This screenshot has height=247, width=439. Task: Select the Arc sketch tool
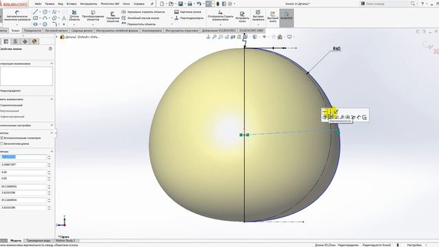pos(45,18)
